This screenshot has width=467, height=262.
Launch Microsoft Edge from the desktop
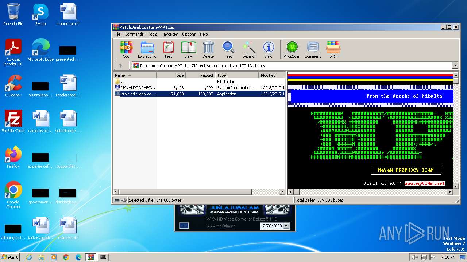pyautogui.click(x=40, y=50)
